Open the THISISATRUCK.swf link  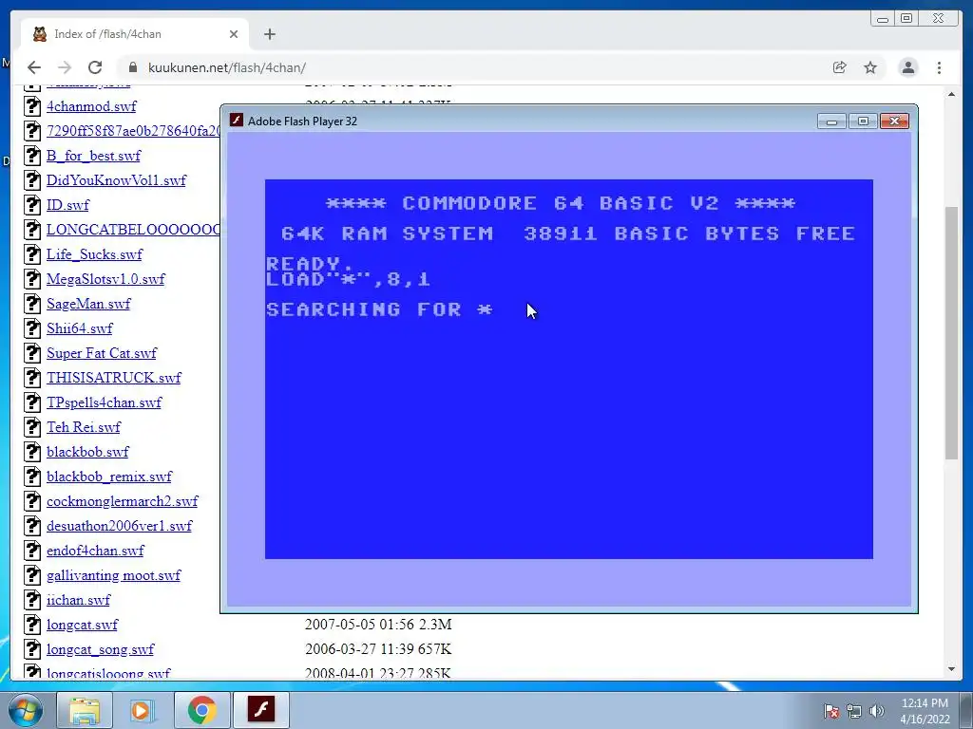(114, 378)
